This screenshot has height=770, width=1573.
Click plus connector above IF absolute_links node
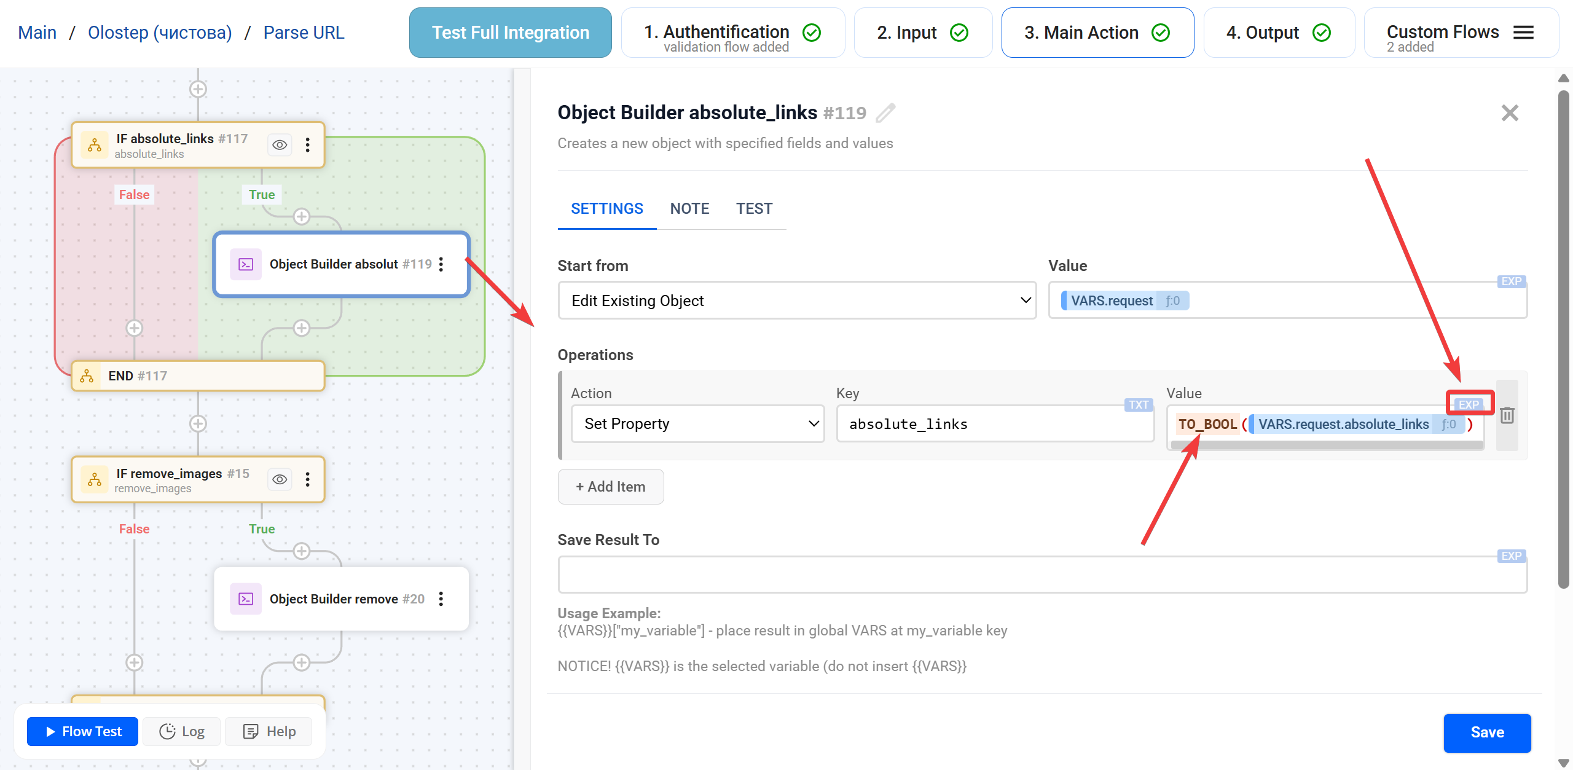coord(197,90)
